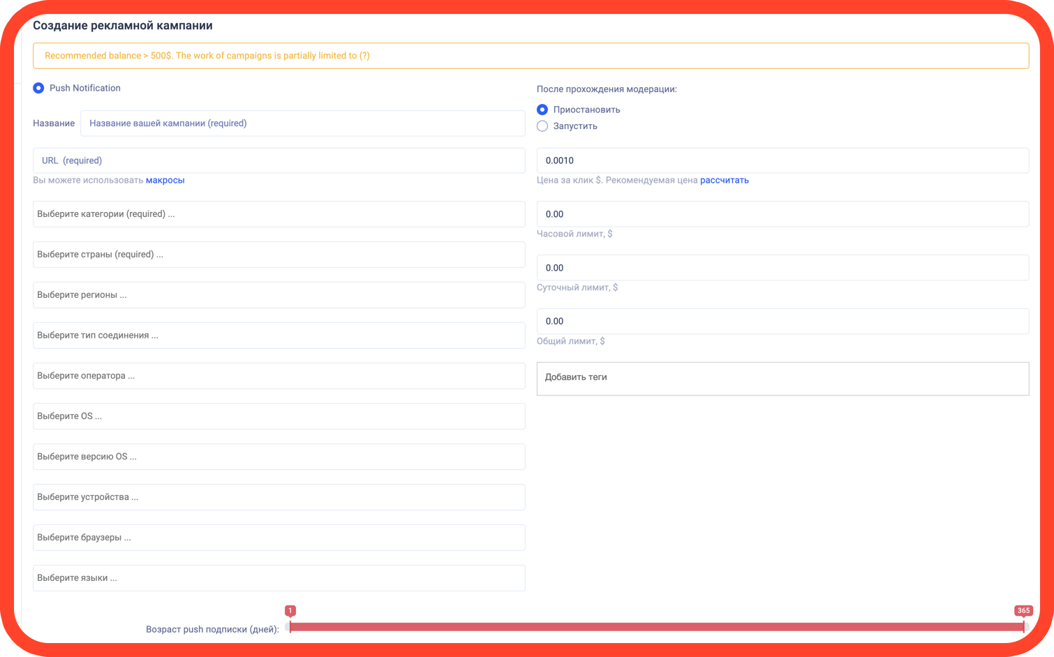Image resolution: width=1054 pixels, height=657 pixels.
Task: Click the После прохождения модерации label
Action: pos(607,89)
